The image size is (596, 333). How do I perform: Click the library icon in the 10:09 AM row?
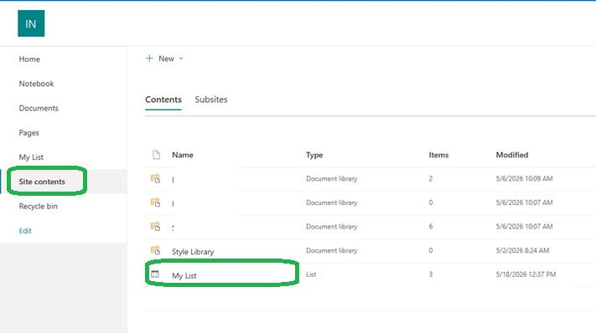(x=155, y=179)
